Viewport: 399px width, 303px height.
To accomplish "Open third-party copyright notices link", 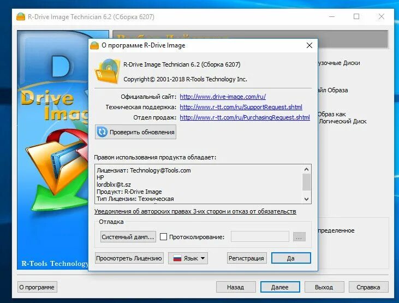I will 195,211.
